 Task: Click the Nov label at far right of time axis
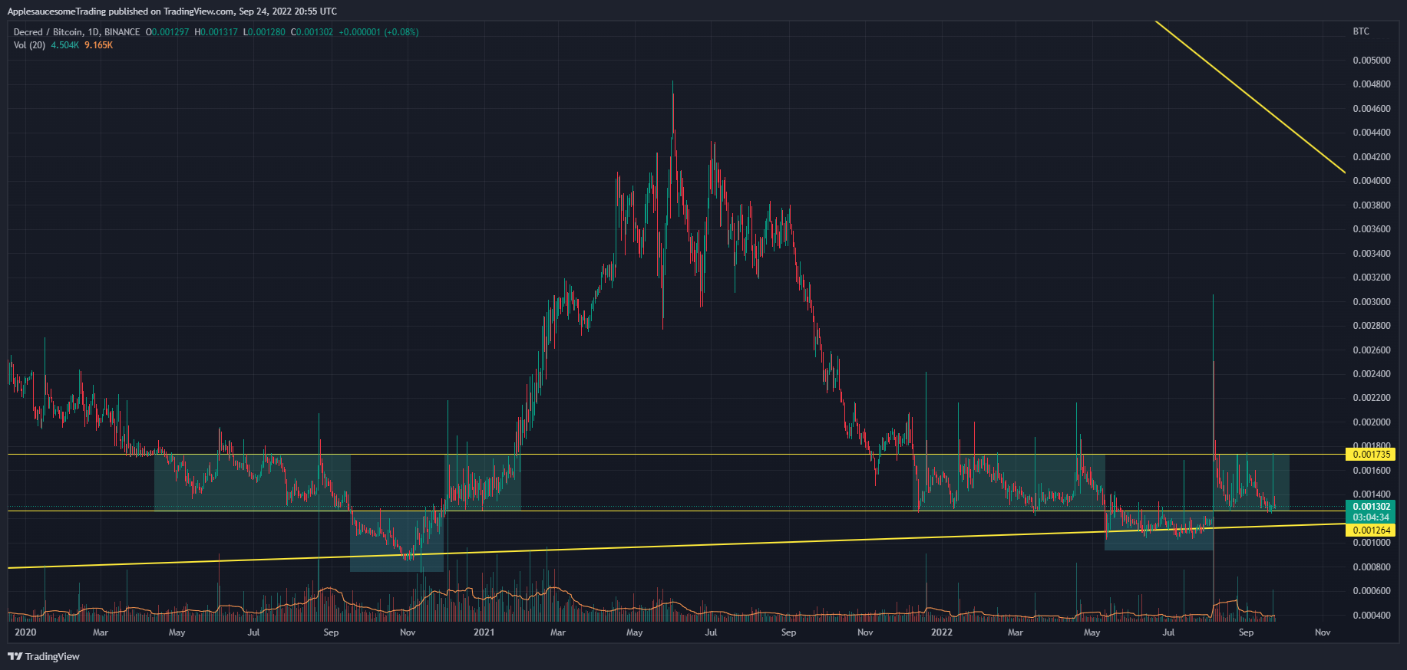click(x=1322, y=632)
